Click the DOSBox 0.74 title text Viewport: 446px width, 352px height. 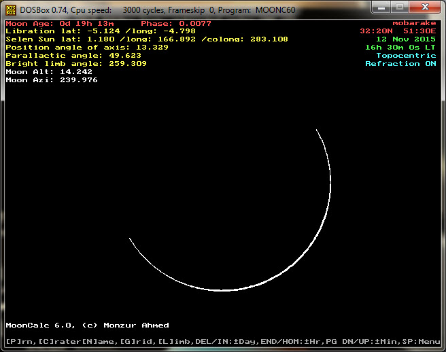158,10
